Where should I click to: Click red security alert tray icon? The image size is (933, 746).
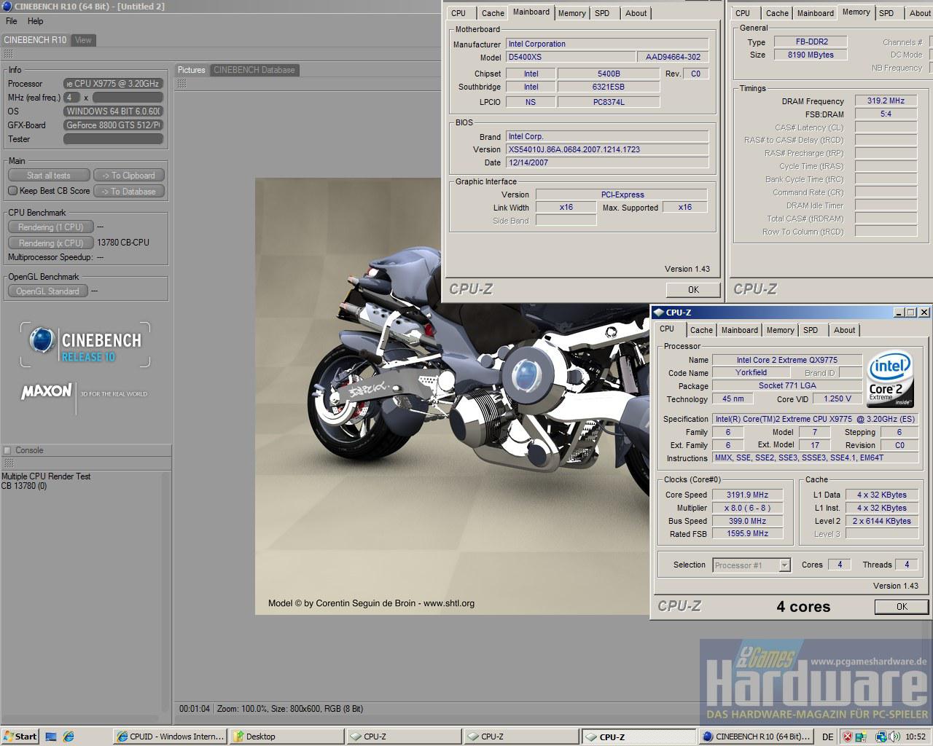pos(848,737)
